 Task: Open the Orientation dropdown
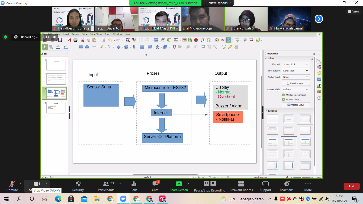click(x=296, y=71)
